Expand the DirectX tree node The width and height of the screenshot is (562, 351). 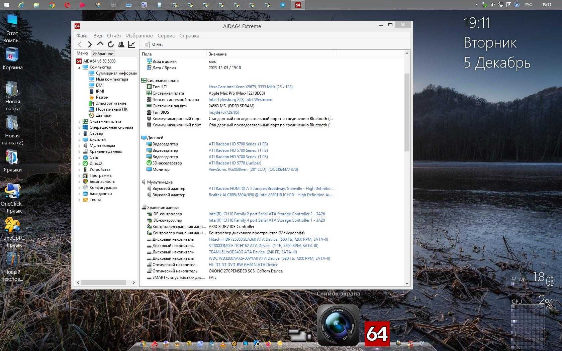(79, 164)
